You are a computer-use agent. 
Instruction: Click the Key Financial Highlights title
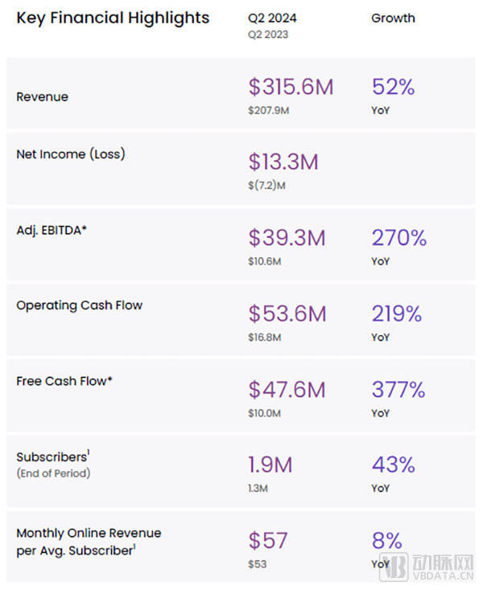pos(113,18)
